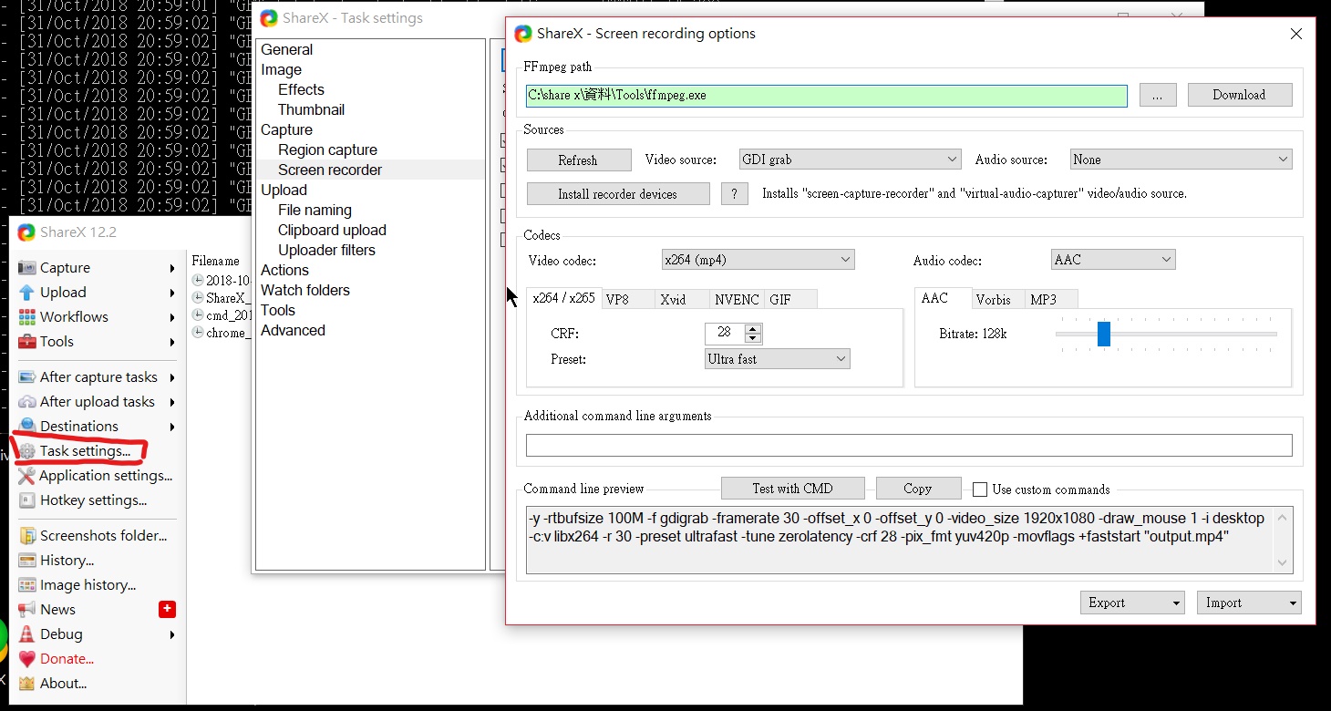Click the red plus badge beside News
This screenshot has width=1331, height=711.
167,609
